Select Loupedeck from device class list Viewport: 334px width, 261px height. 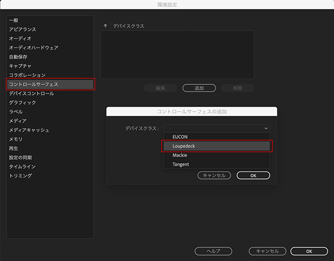pyautogui.click(x=217, y=146)
